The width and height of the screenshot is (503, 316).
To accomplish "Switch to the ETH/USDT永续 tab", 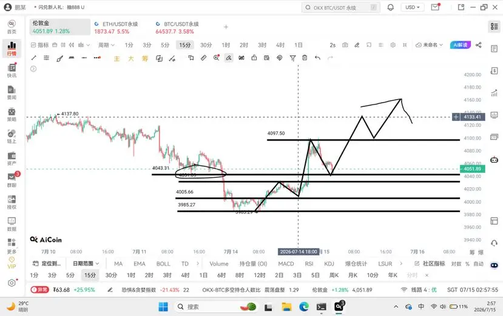I will (116, 27).
